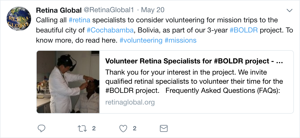
Task: Send tweet via the envelope message icon
Action: pyautogui.click(x=163, y=129)
